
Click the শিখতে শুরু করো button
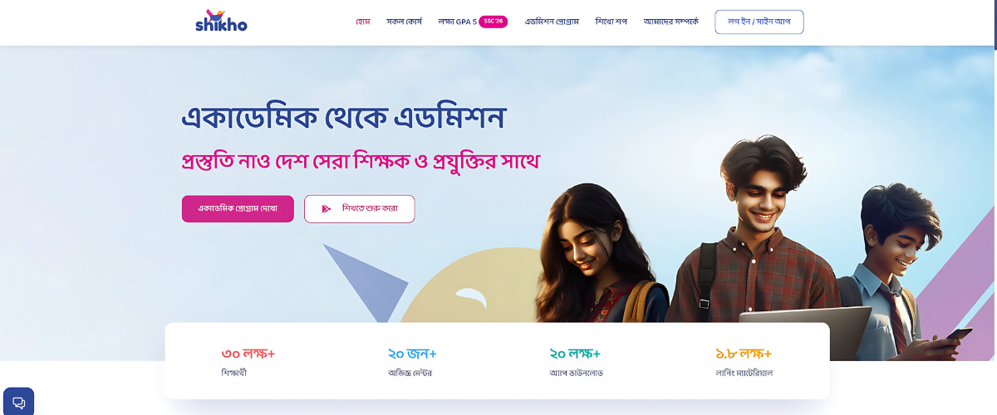point(359,208)
